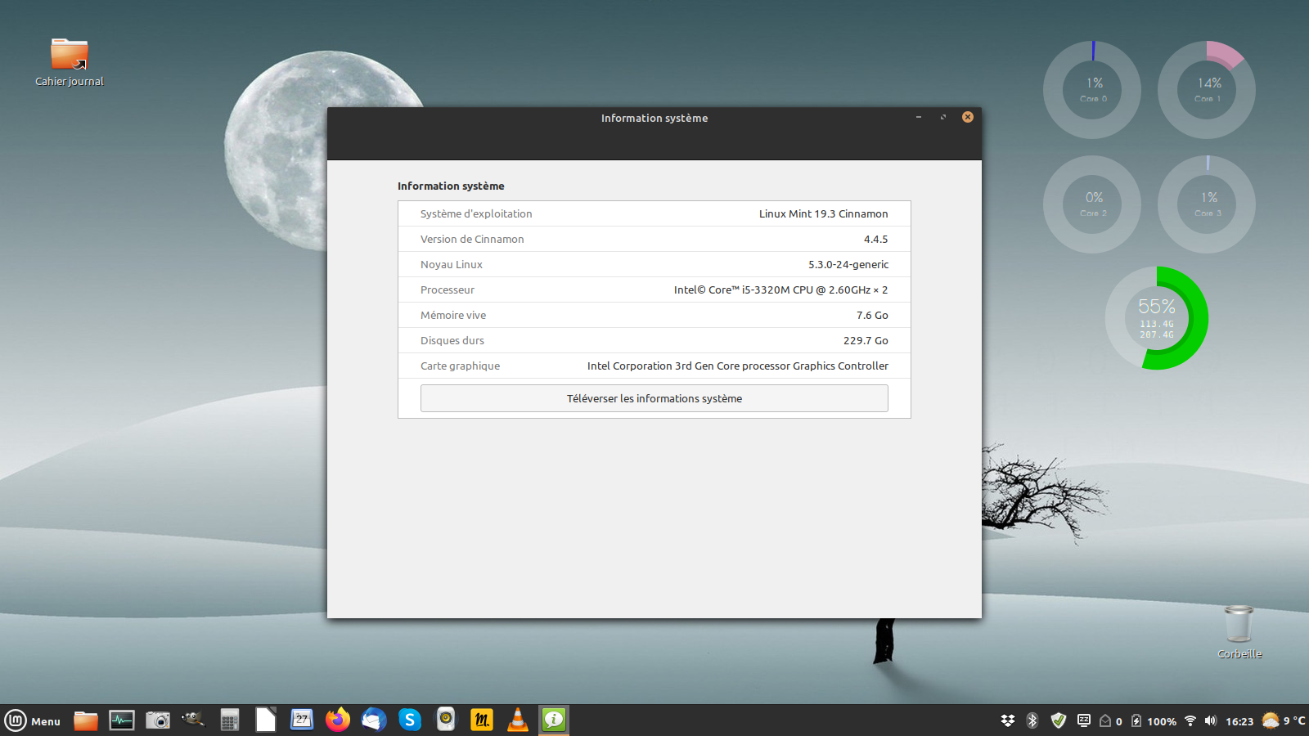The width and height of the screenshot is (1309, 736).
Task: Click the 'Version de Cinnamon' row label
Action: click(472, 239)
